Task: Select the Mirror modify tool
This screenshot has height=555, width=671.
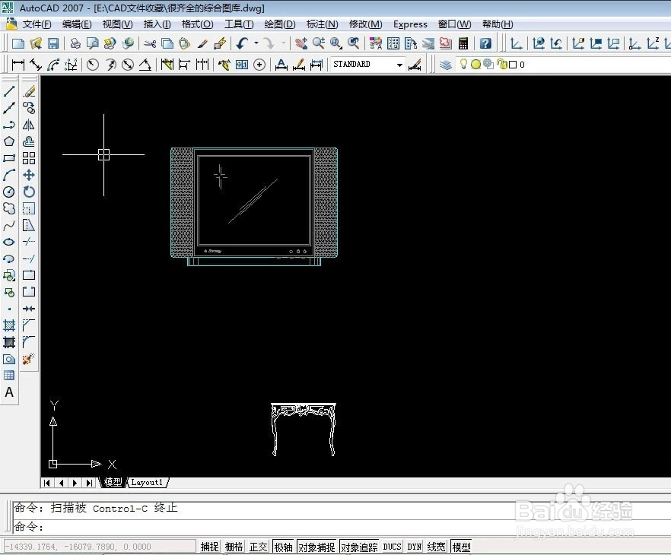Action: [29, 125]
